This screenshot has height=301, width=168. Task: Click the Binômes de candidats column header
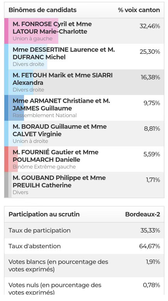click(43, 10)
